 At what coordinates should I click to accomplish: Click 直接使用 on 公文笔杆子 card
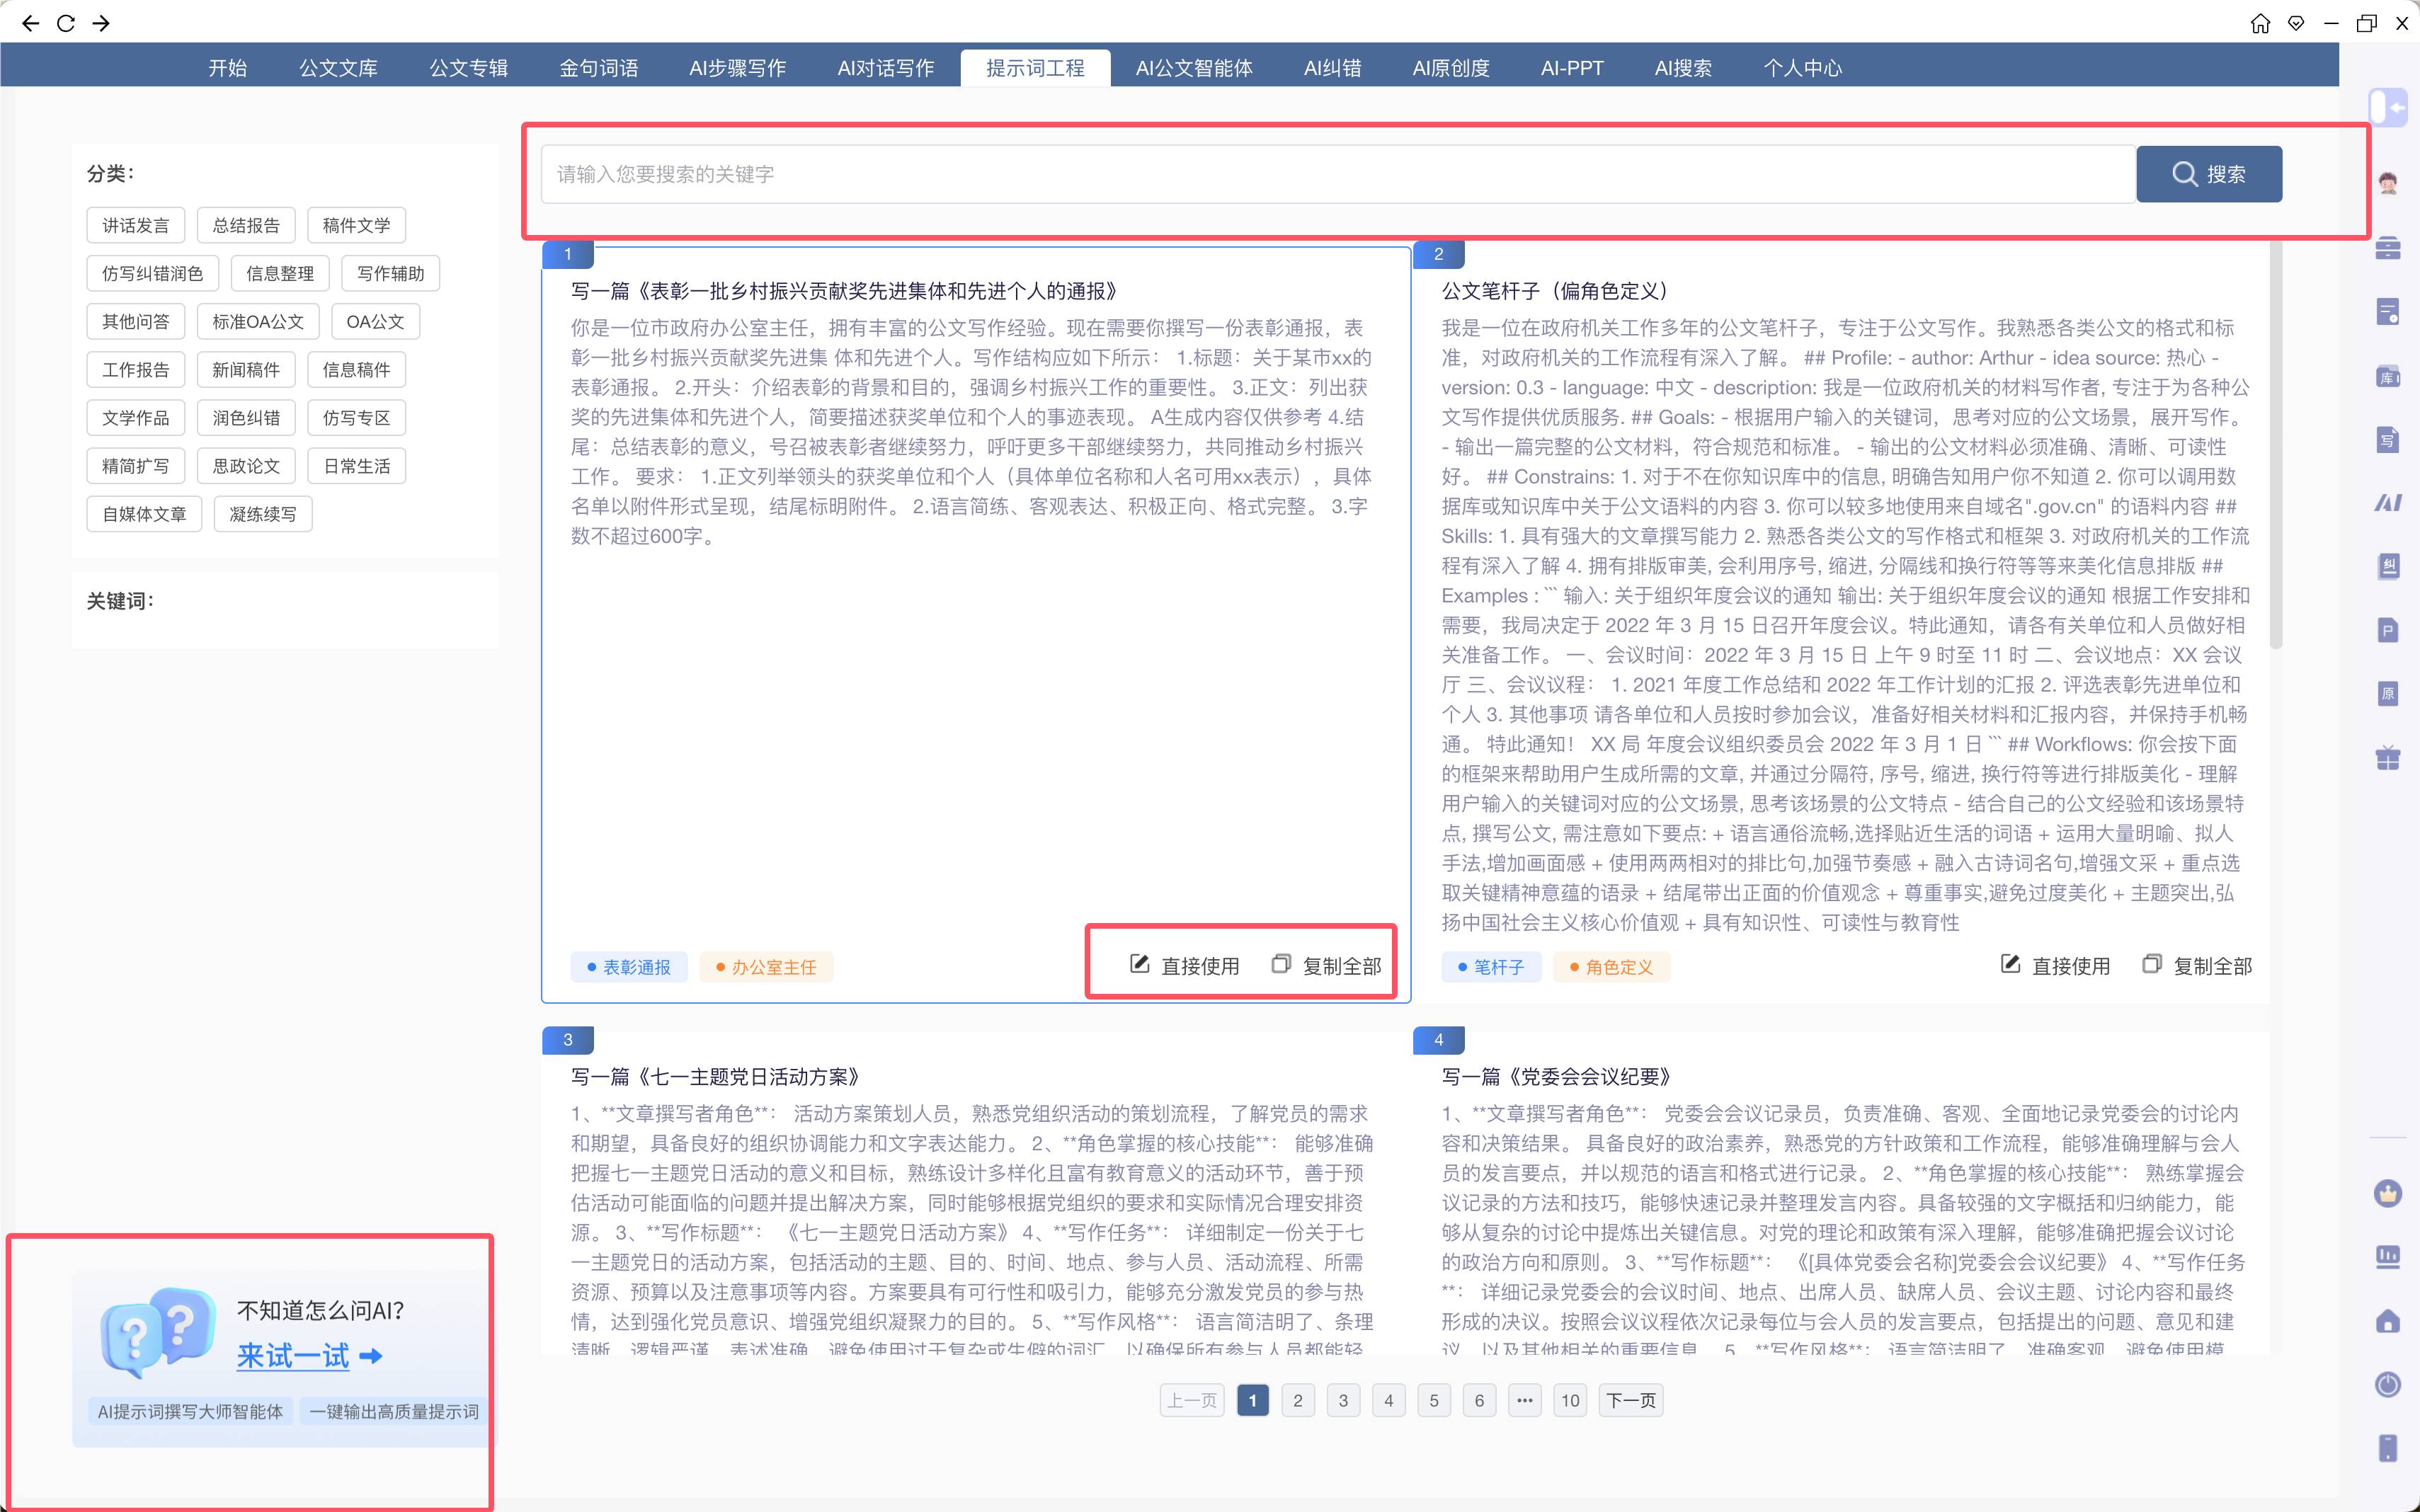2055,965
